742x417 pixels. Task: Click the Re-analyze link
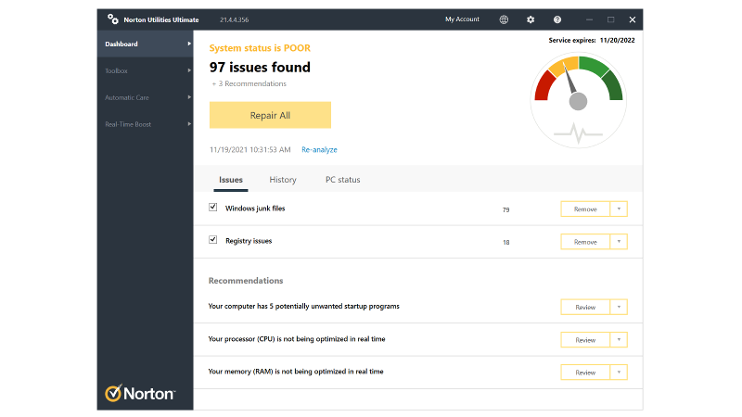pos(319,149)
